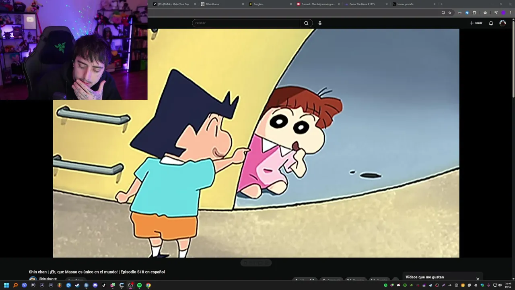Image resolution: width=515 pixels, height=290 pixels.
Task: Open Google Chrome from the taskbar
Action: [x=148, y=285]
